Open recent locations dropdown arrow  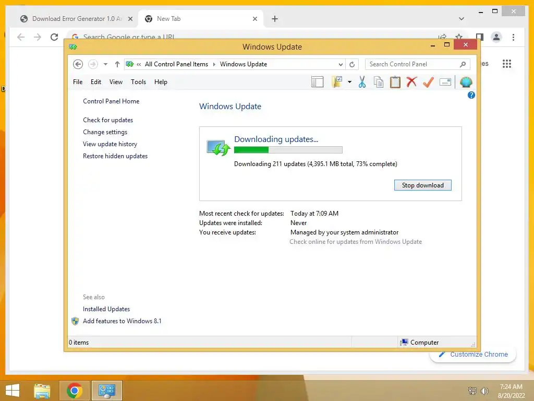point(105,64)
